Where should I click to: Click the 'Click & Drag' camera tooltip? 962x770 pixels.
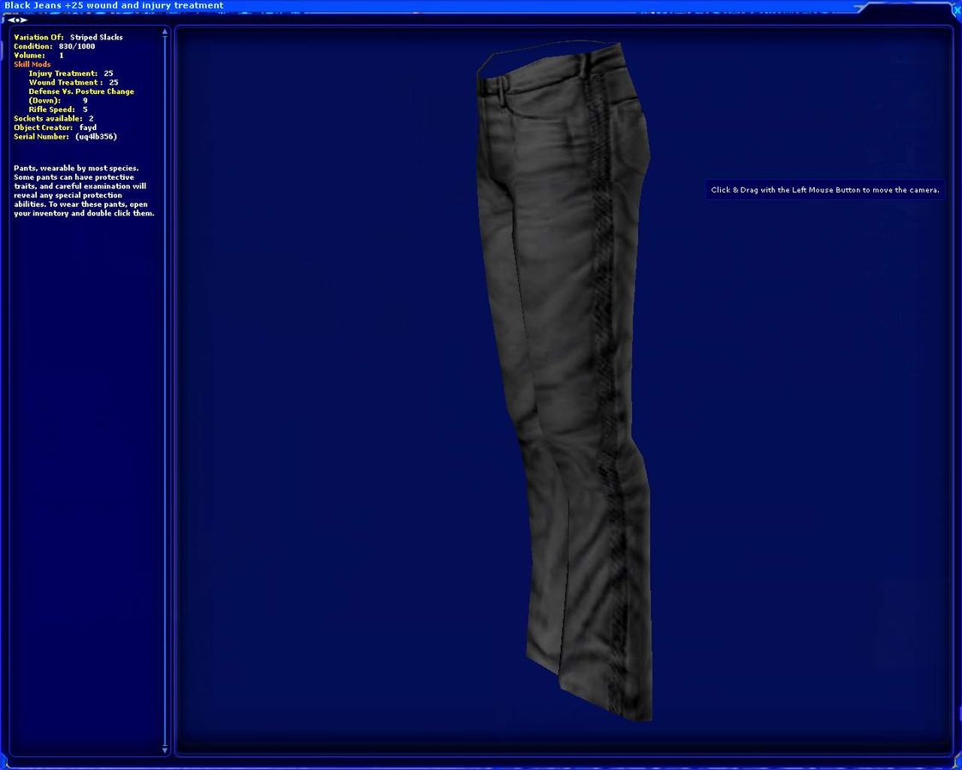[824, 190]
